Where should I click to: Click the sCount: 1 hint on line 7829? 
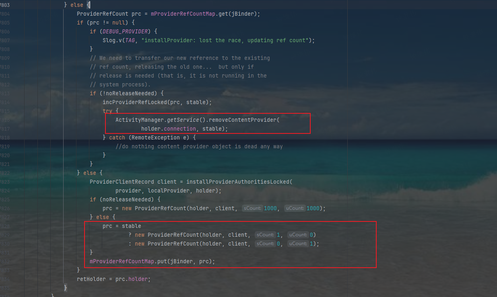[x=265, y=235]
